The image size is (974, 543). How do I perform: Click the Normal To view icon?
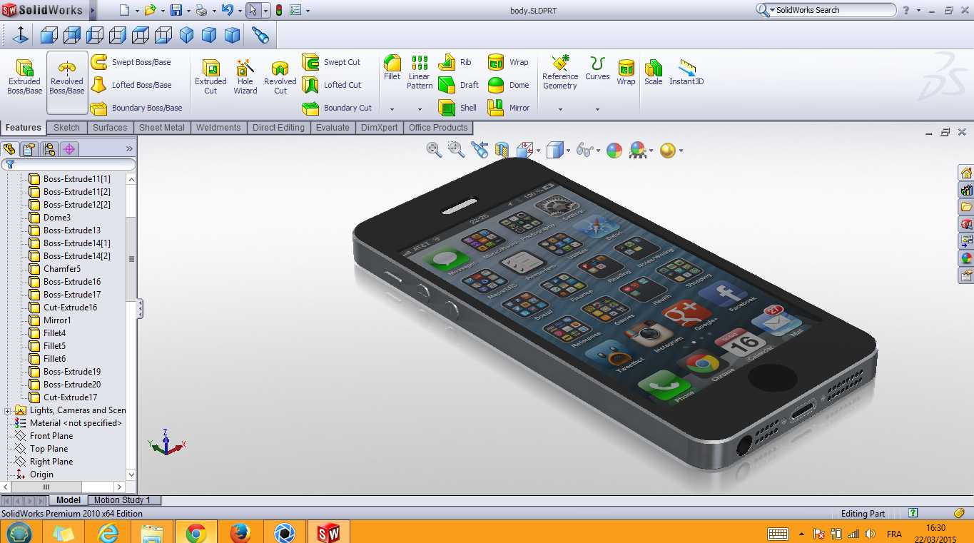(21, 35)
